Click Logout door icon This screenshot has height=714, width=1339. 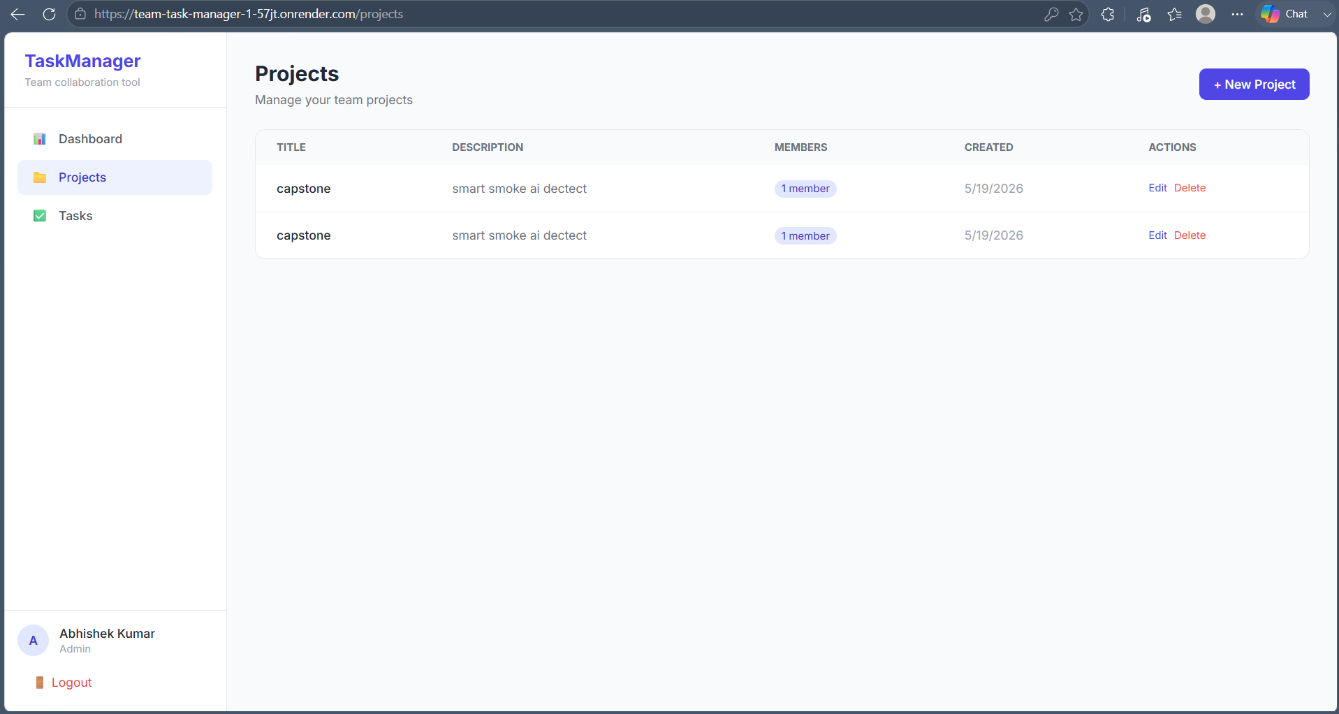40,683
